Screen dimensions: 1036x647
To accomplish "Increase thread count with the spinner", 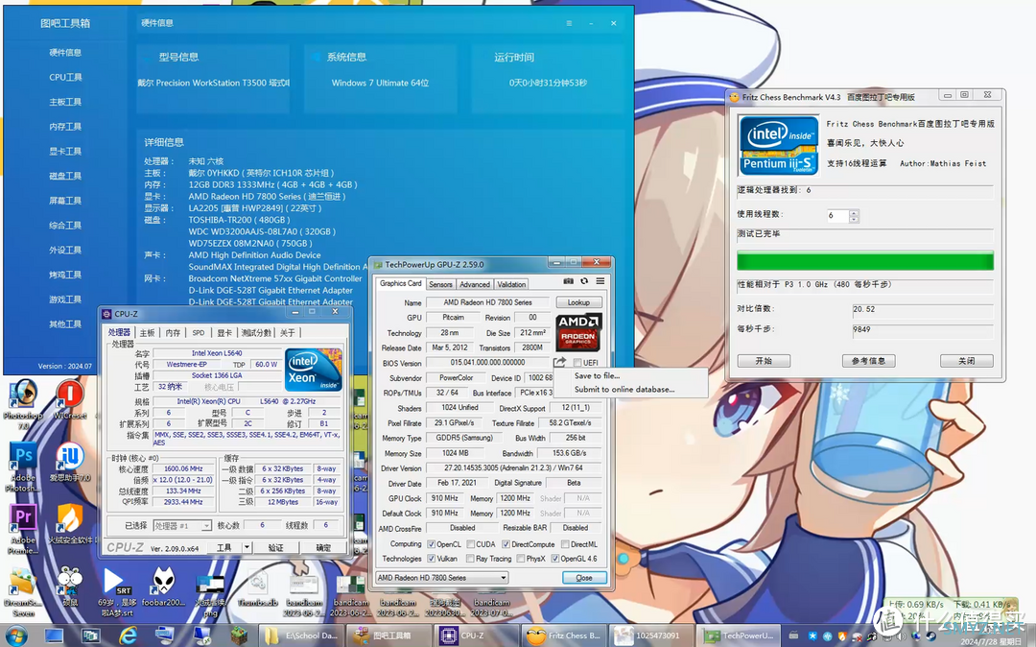I will [x=854, y=212].
